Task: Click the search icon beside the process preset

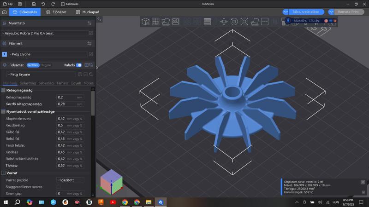Action: click(x=91, y=75)
